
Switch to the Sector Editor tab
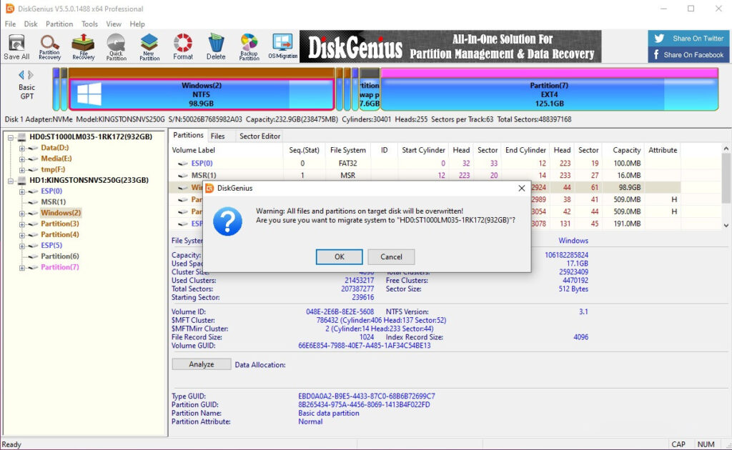[x=259, y=135]
